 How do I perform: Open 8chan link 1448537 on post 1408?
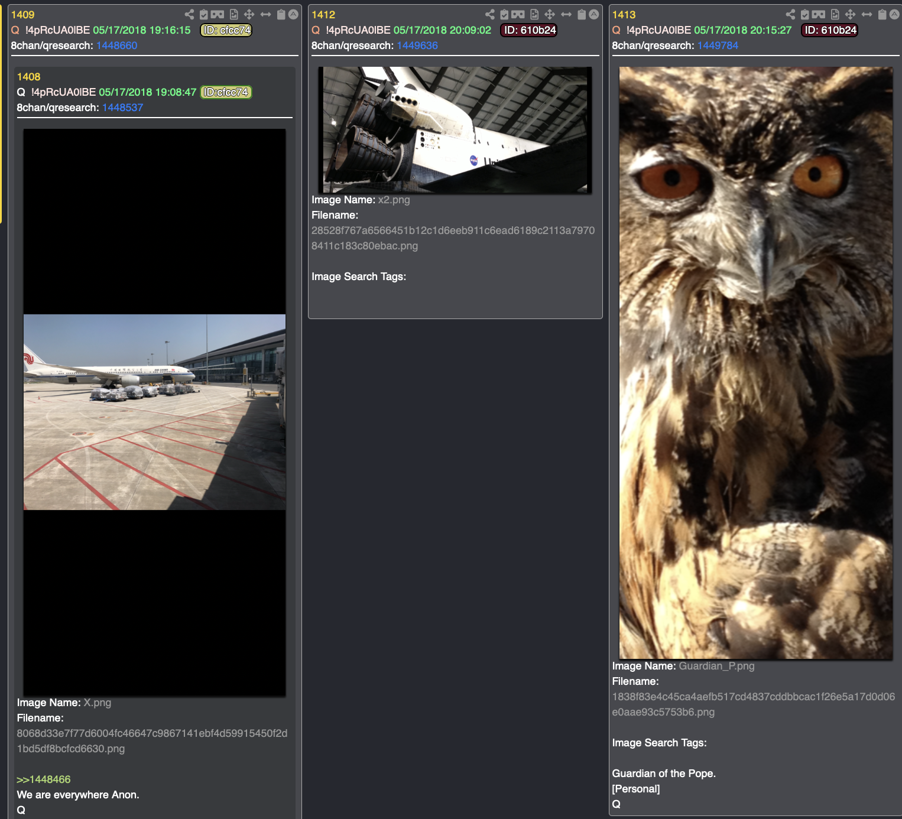123,108
